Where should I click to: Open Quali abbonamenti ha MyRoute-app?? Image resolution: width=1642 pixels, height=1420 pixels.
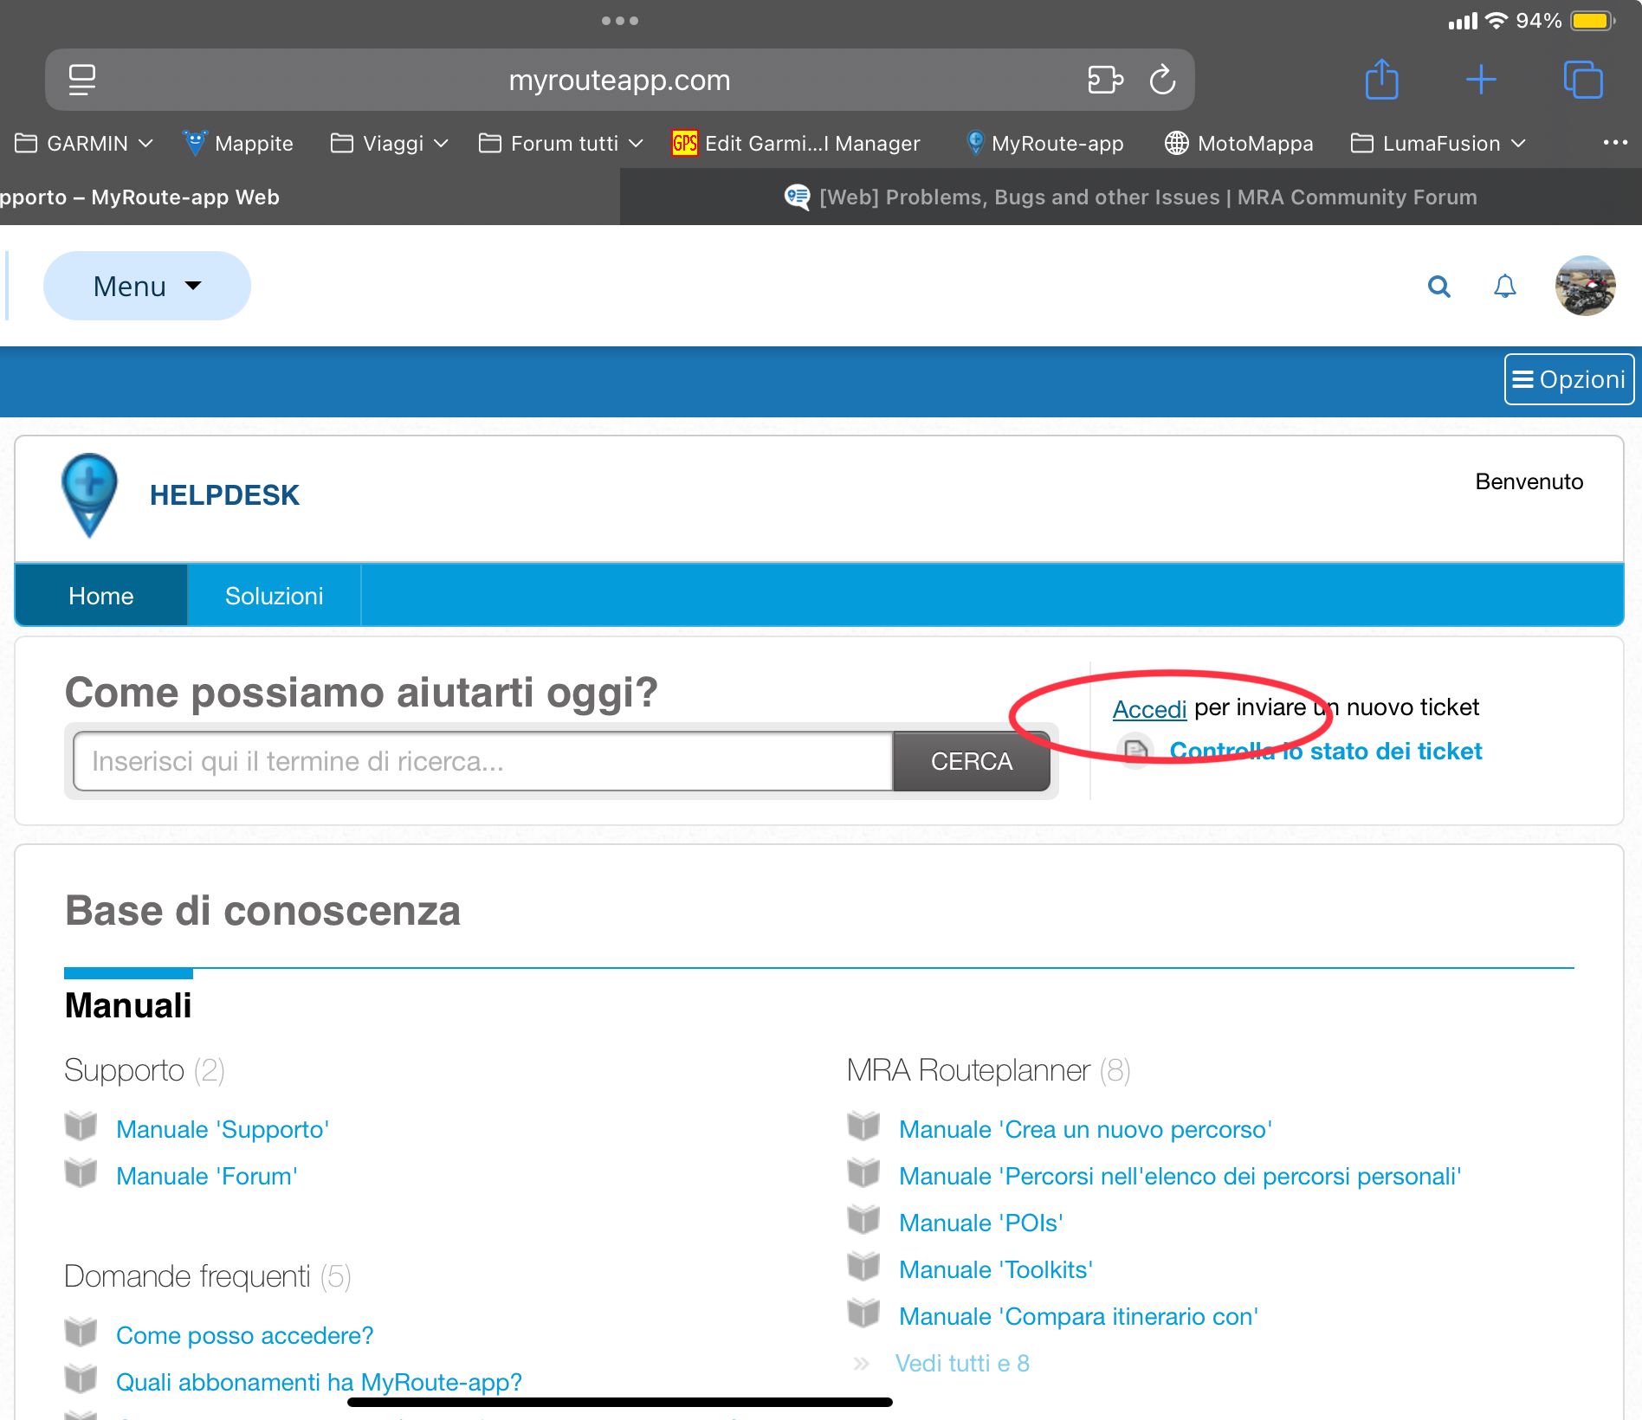tap(320, 1382)
